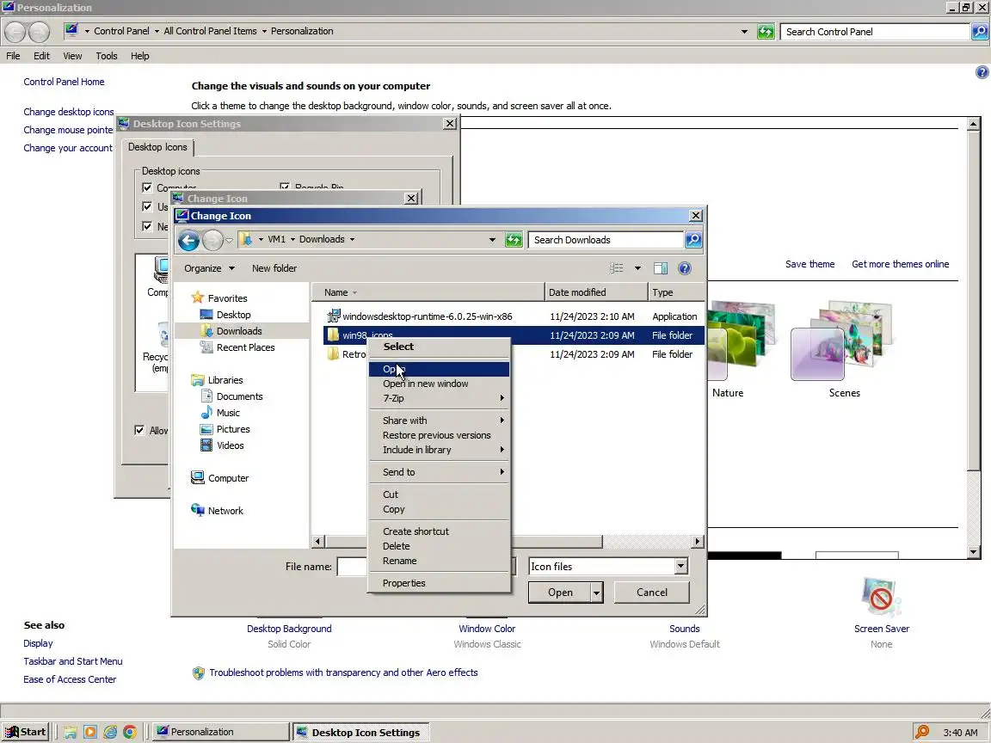This screenshot has height=743, width=991.
Task: Expand the 7-Zip submenu
Action: coord(439,398)
